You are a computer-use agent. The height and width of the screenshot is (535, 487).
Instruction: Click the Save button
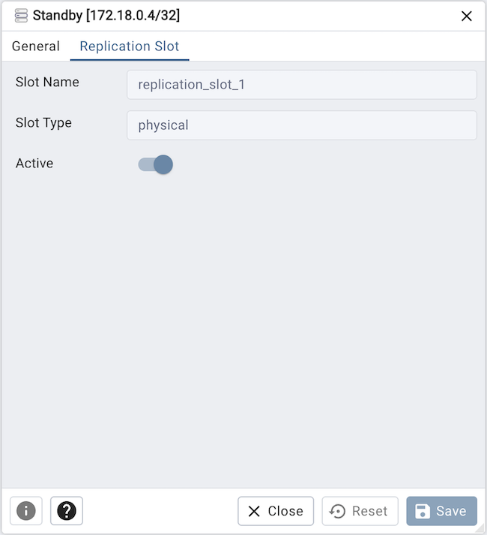click(x=441, y=511)
